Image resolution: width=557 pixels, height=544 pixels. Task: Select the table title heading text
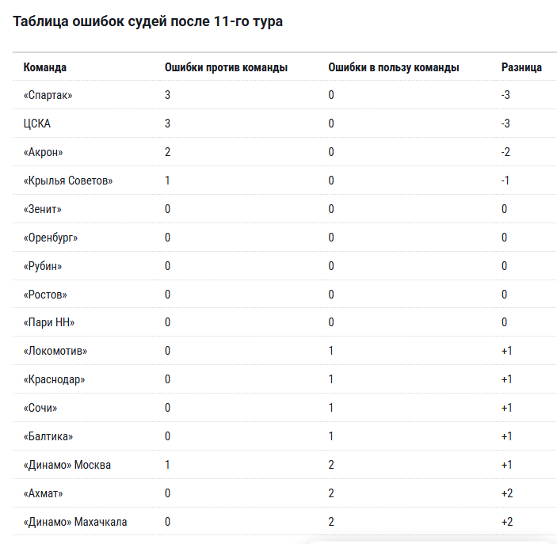point(148,21)
